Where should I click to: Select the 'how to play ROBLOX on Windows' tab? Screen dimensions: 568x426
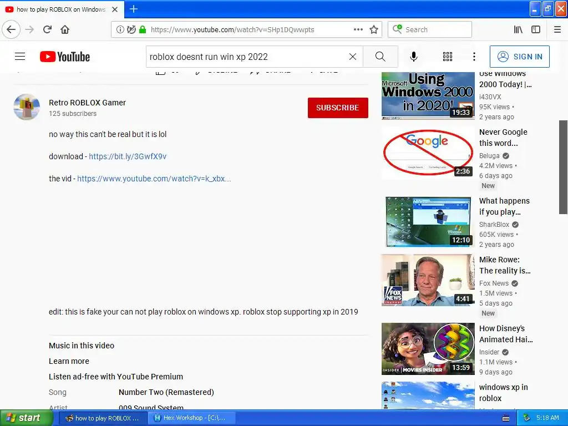point(61,9)
